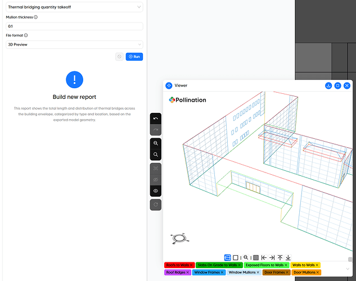Click the Mullion thickness info icon
Image resolution: width=356 pixels, height=281 pixels.
coord(36,17)
